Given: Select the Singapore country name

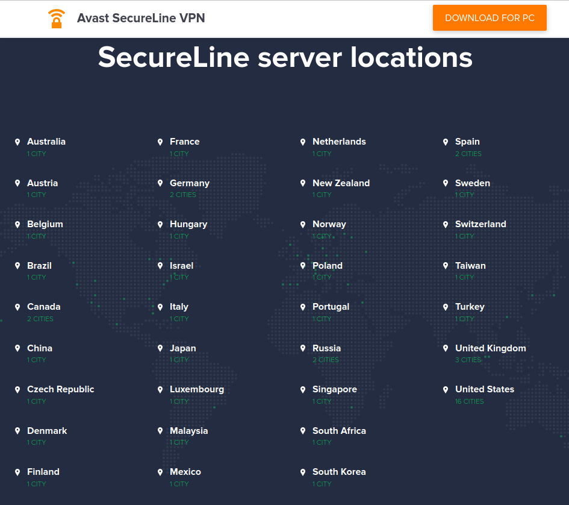Looking at the screenshot, I should coord(335,389).
